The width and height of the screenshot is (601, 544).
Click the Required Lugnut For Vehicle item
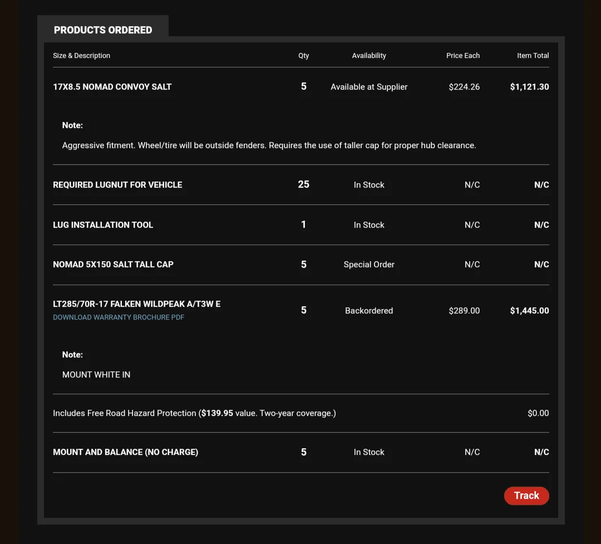117,185
